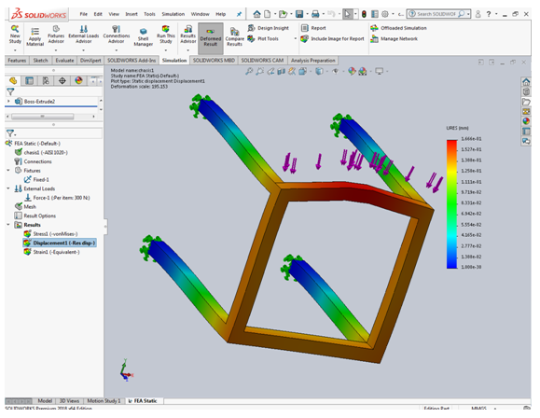The width and height of the screenshot is (540, 418).
Task: Expand the Boss-Extrude2 feature
Action: 8,102
